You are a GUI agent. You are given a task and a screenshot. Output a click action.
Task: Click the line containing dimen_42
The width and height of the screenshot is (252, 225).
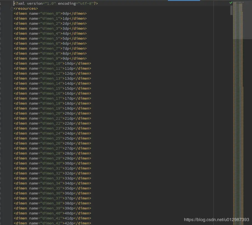pyautogui.click(x=52, y=223)
